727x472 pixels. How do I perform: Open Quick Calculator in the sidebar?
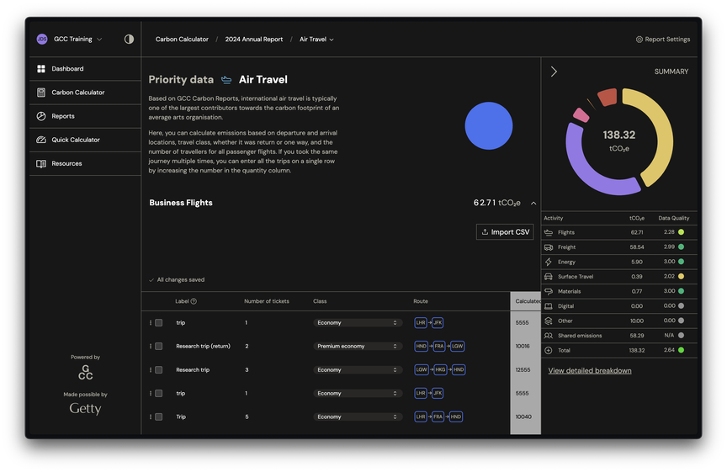[85, 140]
